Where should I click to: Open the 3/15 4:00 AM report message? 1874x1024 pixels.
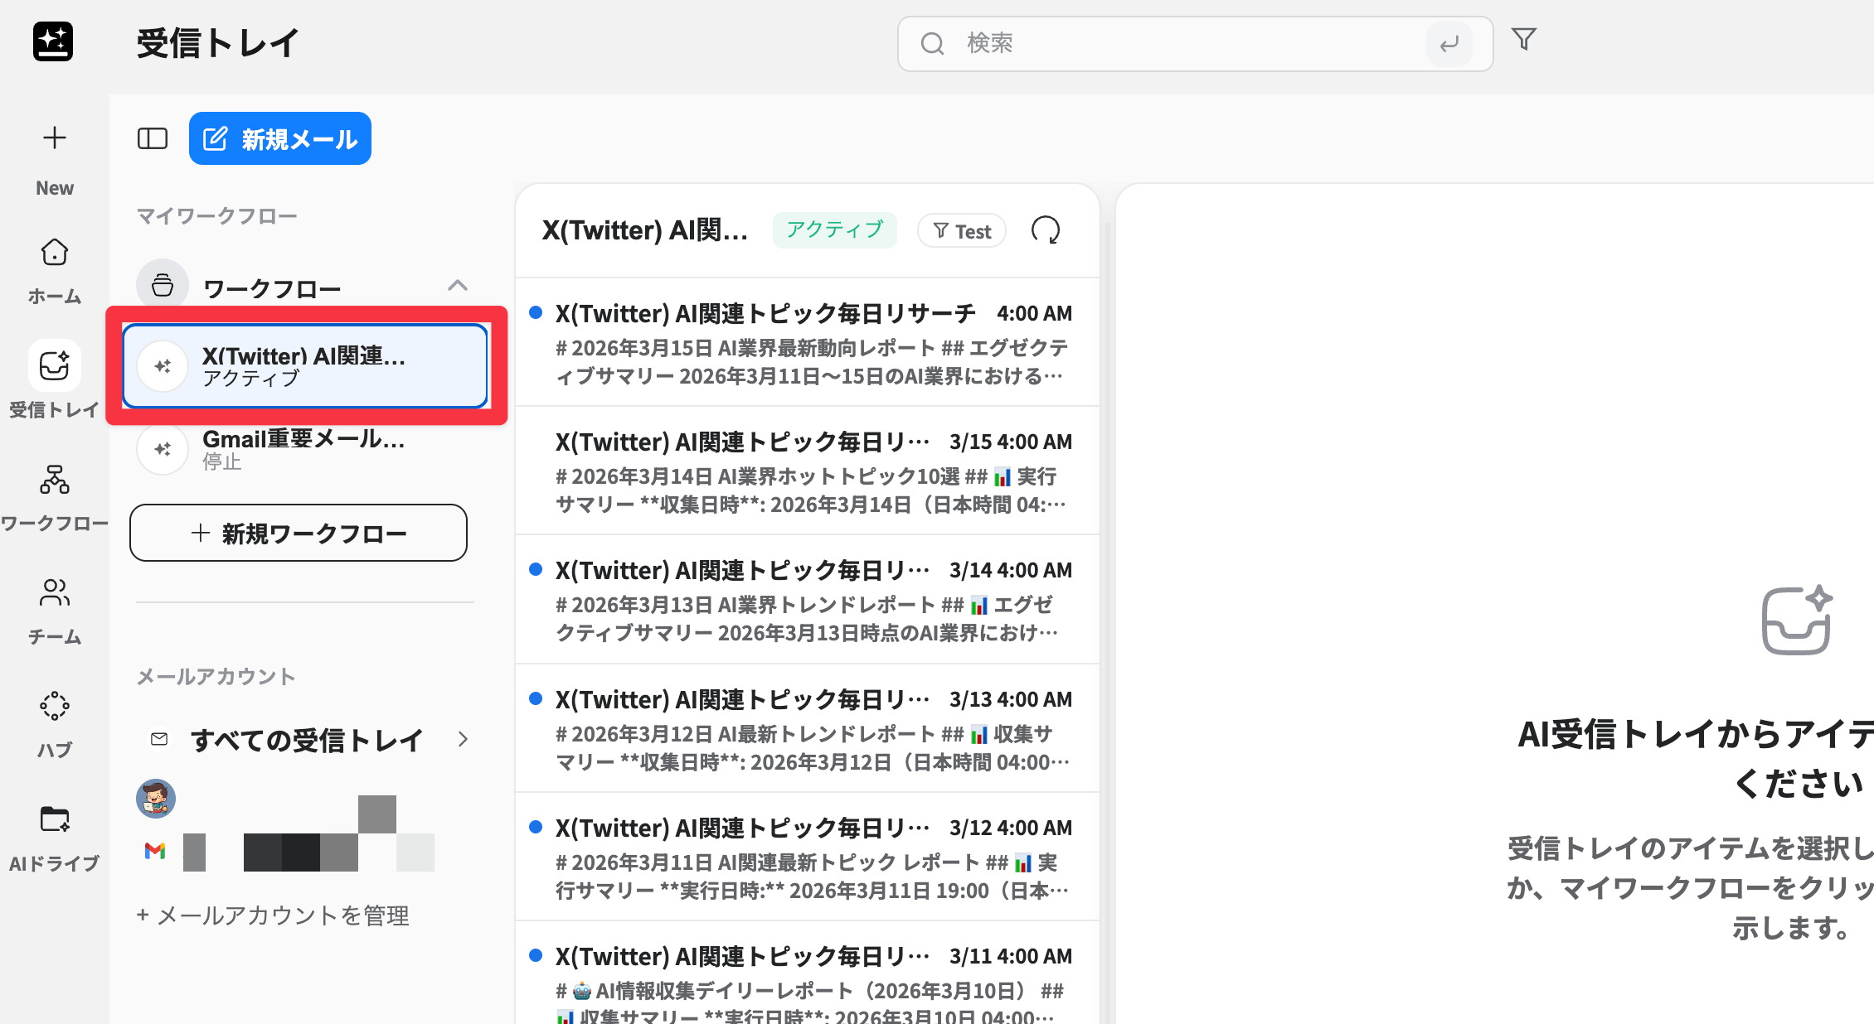point(808,471)
